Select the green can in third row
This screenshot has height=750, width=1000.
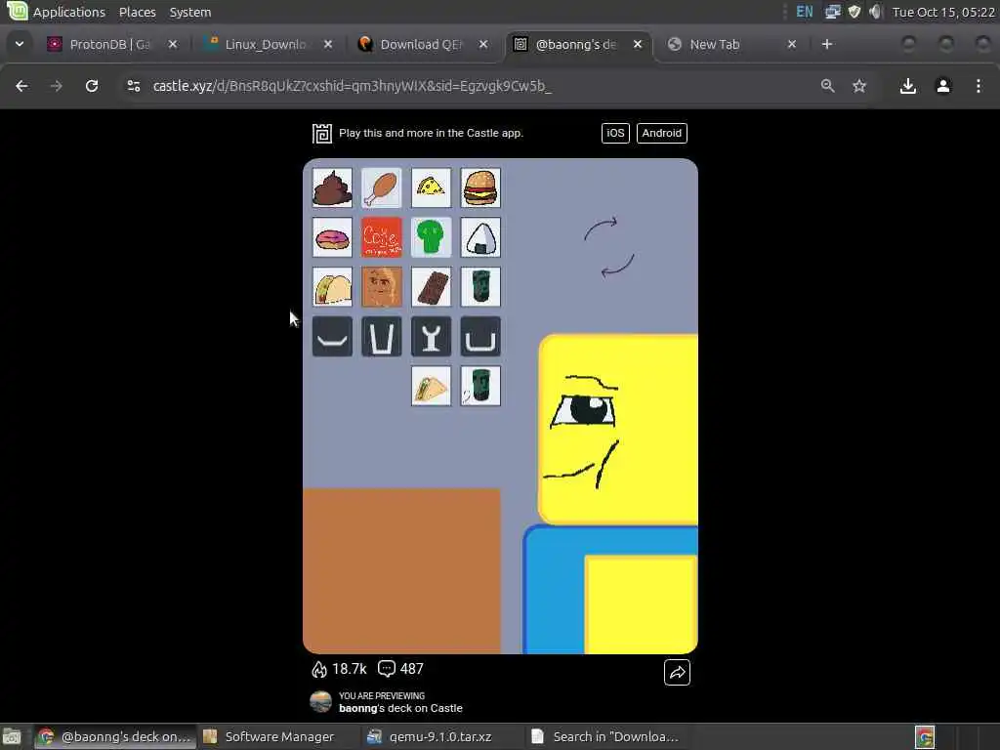pos(480,287)
